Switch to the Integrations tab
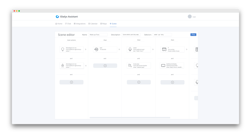The image size is (251, 133). click(x=80, y=24)
